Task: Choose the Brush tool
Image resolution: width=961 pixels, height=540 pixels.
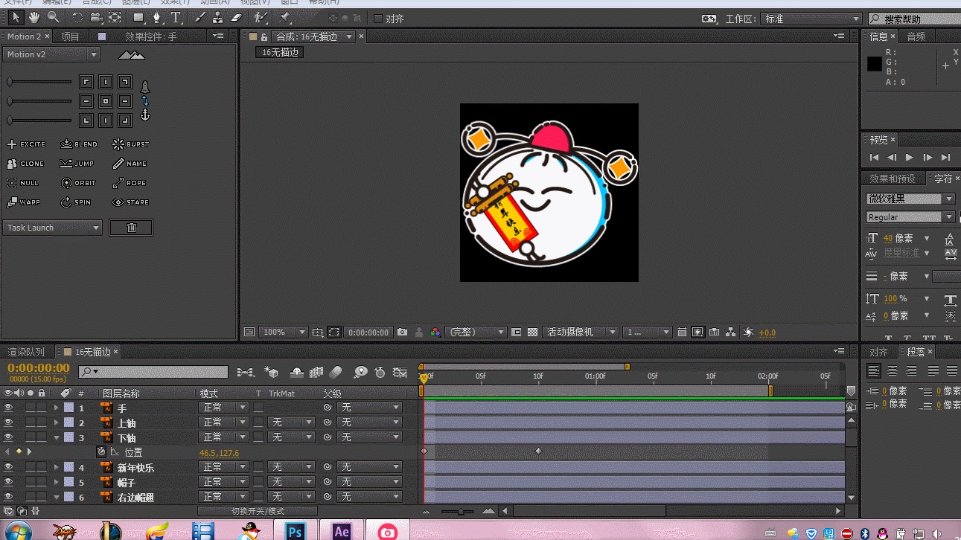Action: pos(199,17)
